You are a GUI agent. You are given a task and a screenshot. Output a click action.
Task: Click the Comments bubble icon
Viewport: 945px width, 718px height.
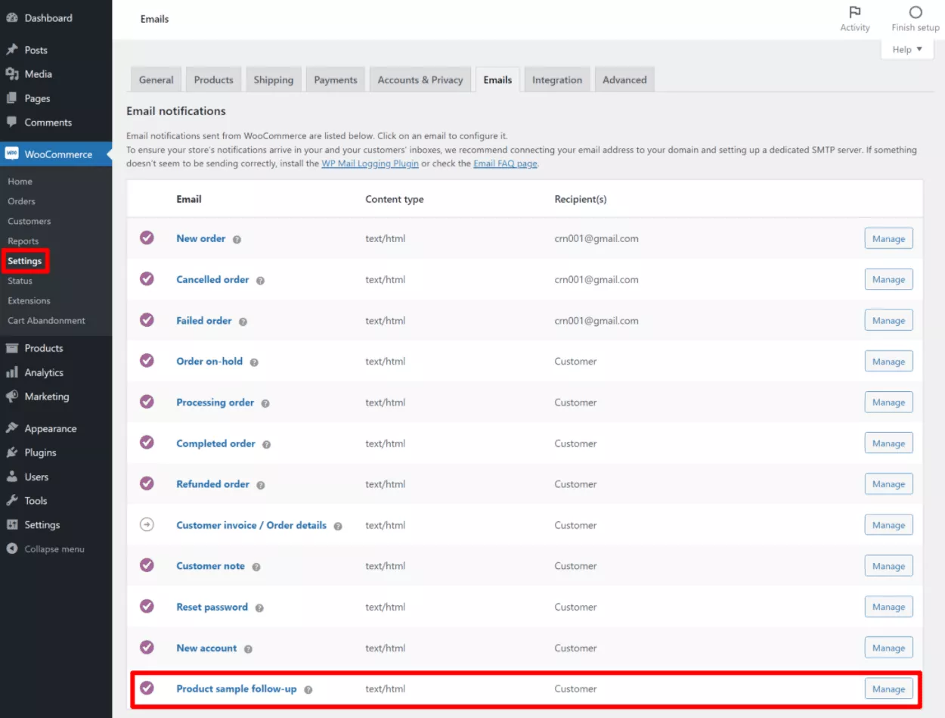point(12,123)
